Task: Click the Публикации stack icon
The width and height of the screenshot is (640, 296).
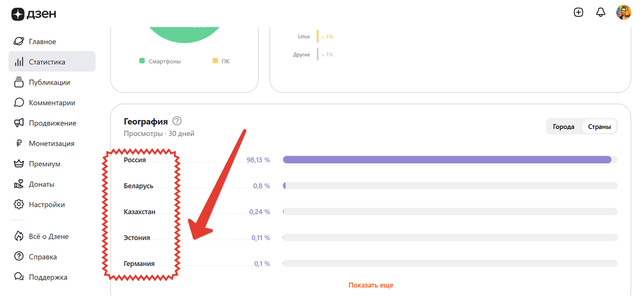Action: [x=19, y=82]
